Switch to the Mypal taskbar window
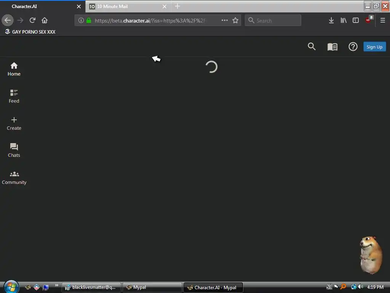 click(152, 287)
